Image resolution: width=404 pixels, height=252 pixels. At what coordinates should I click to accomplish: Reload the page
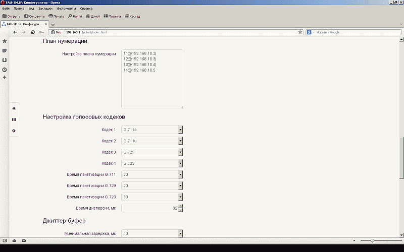pos(33,32)
